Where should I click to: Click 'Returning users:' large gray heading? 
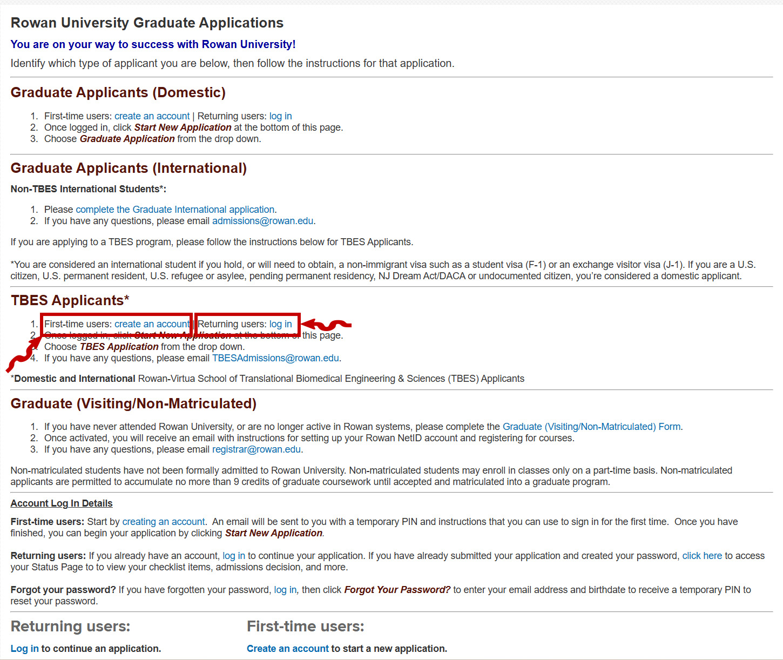tap(70, 627)
